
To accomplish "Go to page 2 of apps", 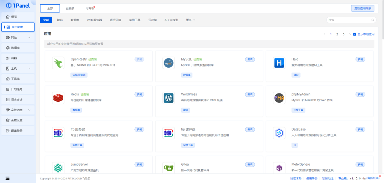I will 337,34.
